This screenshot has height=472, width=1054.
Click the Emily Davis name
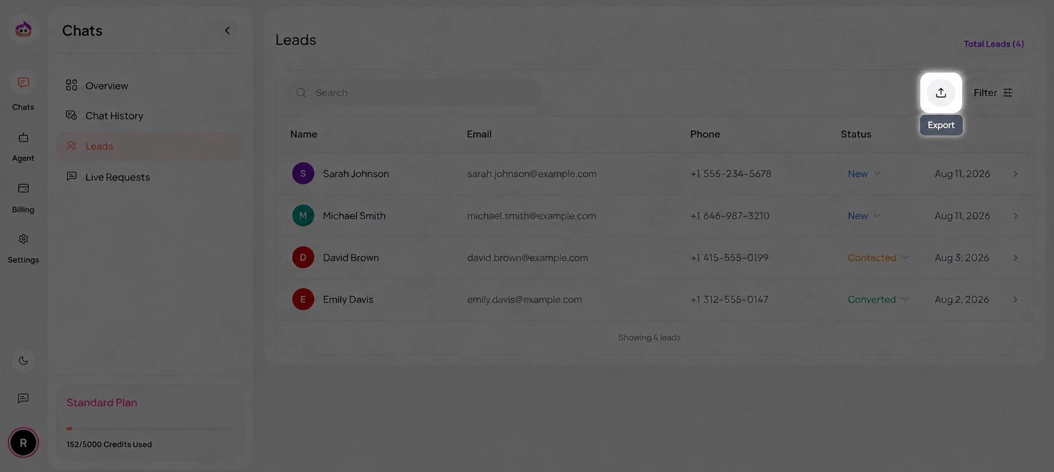pyautogui.click(x=348, y=299)
